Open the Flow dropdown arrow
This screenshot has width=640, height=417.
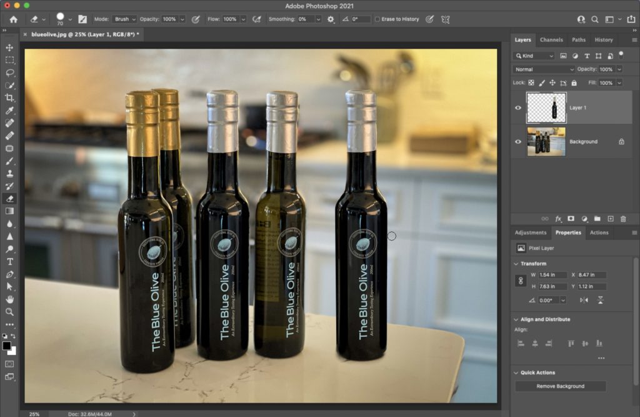point(243,19)
